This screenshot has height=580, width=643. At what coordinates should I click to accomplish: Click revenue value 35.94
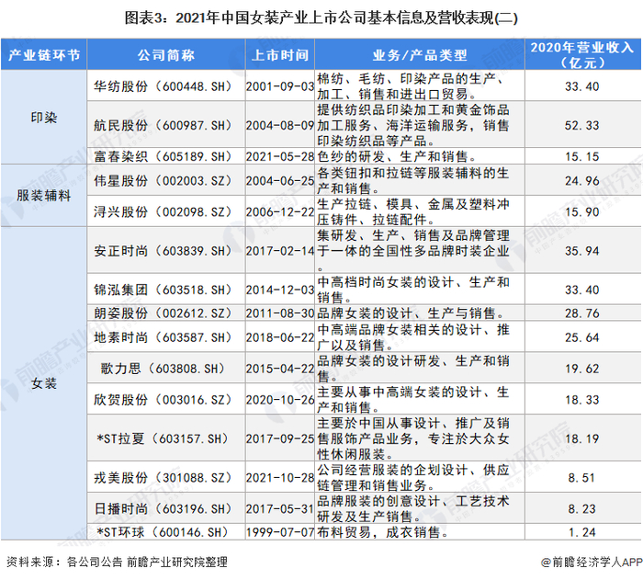tap(581, 251)
